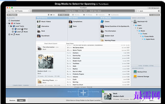Toggle Restore mode button
Image resolution: width=165 pixels, height=104 pixels.
[12, 100]
